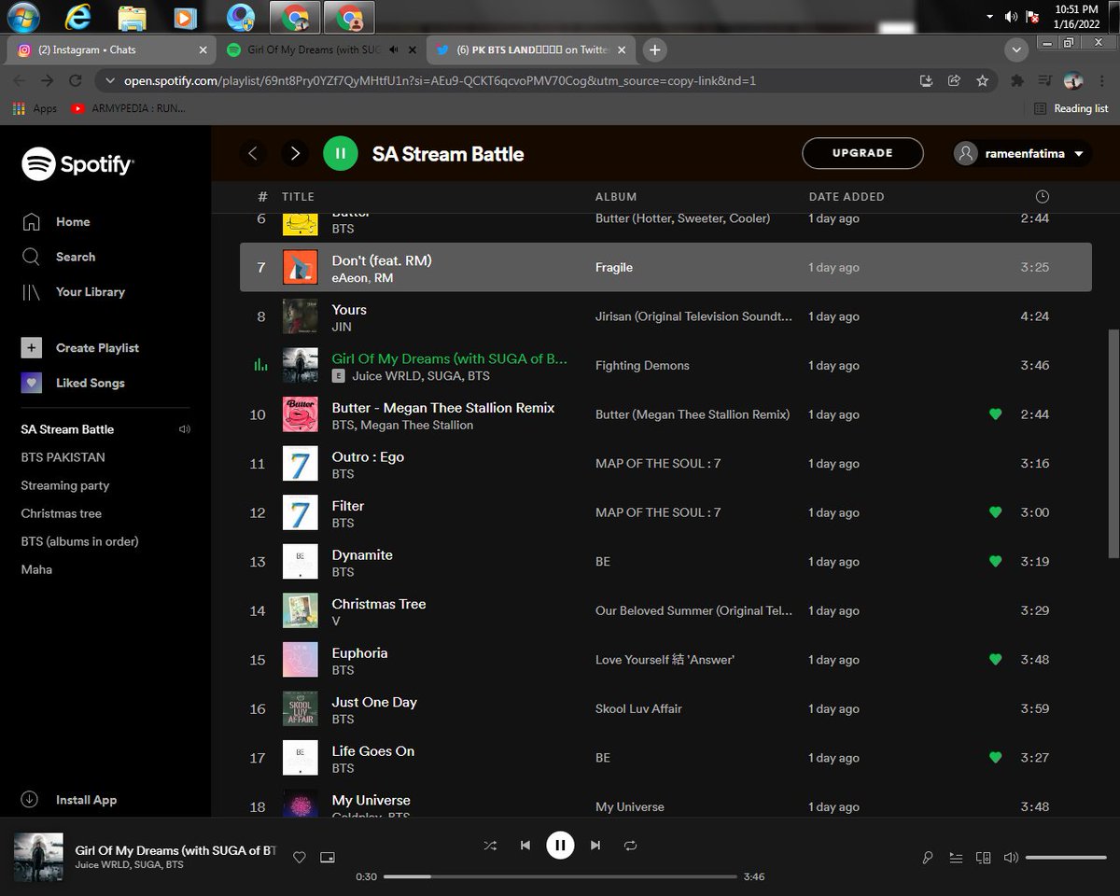Open Liked Songs from the sidebar

[x=73, y=383]
